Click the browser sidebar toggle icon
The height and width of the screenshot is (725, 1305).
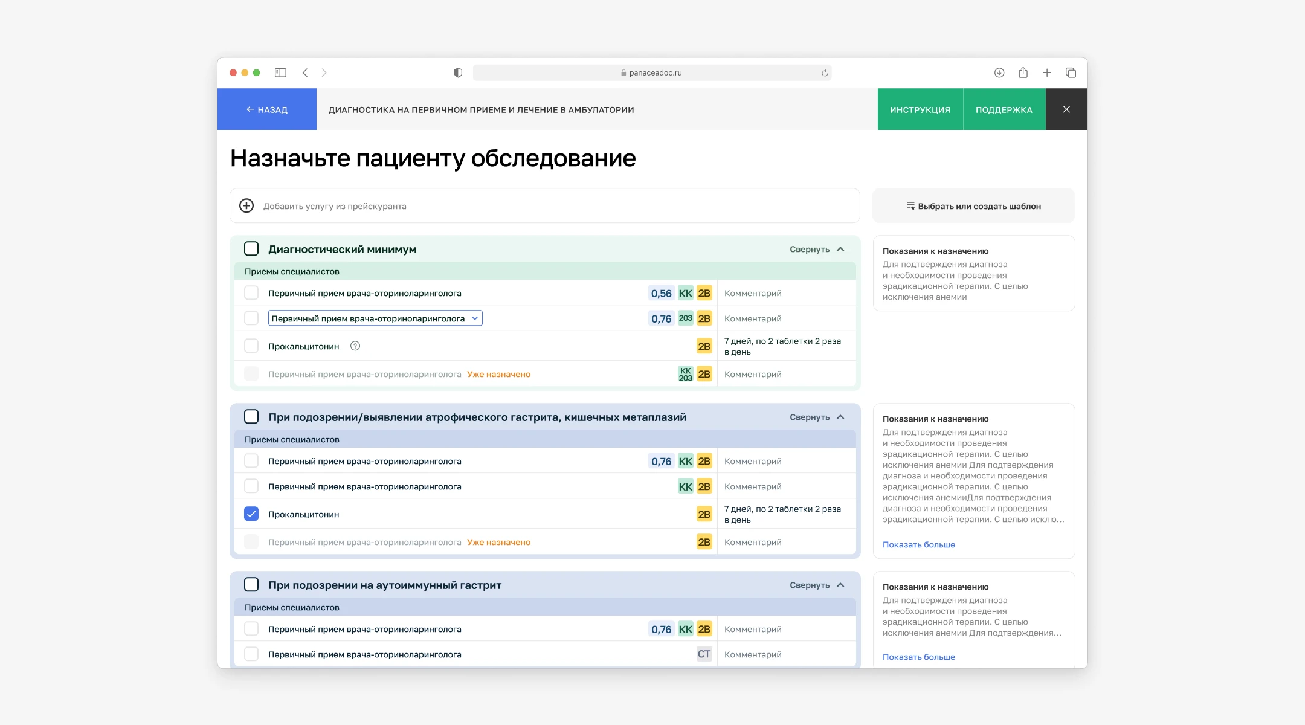pos(280,72)
